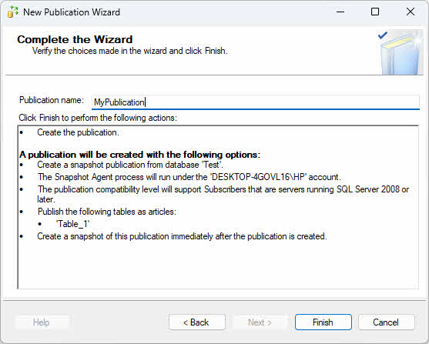
Task: Click the disabled Next button
Action: pos(260,322)
